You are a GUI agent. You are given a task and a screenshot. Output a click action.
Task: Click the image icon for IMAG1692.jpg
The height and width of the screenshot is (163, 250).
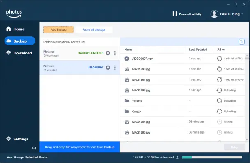[x=127, y=90]
